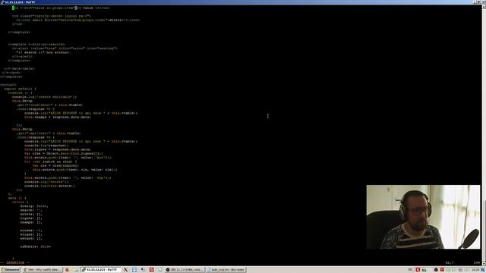Screen dimensions: 486x273
Task: Switch to the PuTTY taskbar button
Action: 101,270
